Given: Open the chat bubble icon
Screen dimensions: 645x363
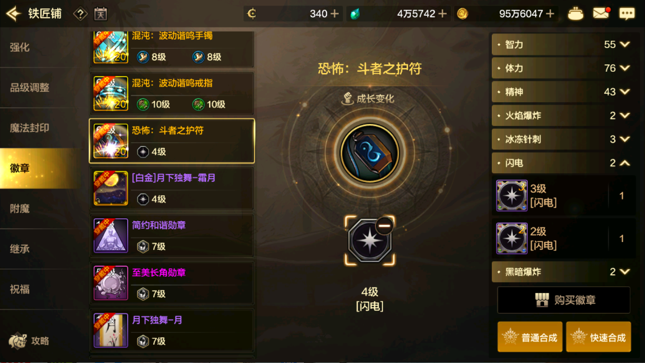Looking at the screenshot, I should tap(627, 13).
